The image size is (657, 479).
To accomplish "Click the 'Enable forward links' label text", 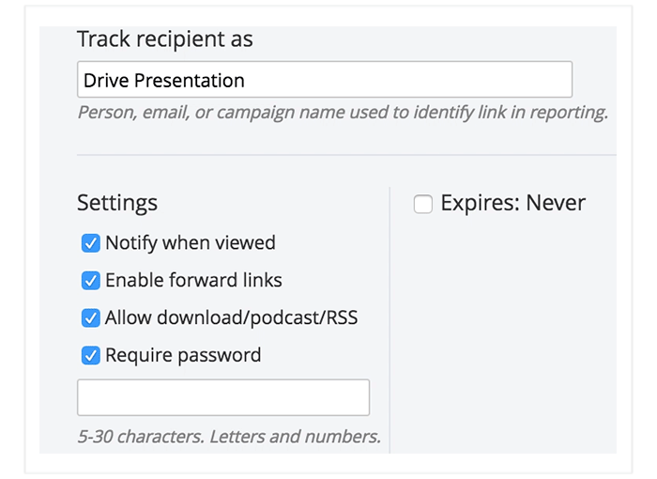I will point(193,280).
